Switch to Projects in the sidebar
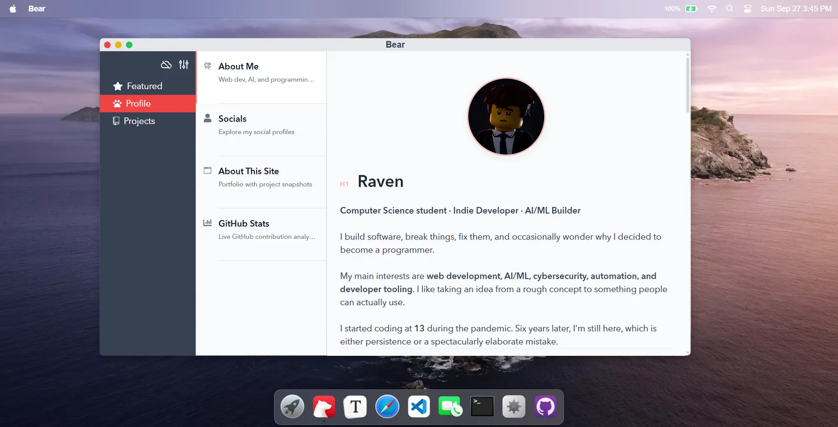Viewport: 838px width, 427px height. pyautogui.click(x=148, y=121)
